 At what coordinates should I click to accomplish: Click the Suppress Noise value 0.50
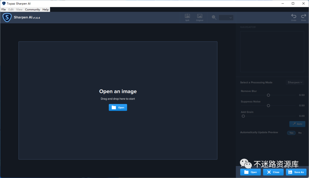click(x=302, y=105)
